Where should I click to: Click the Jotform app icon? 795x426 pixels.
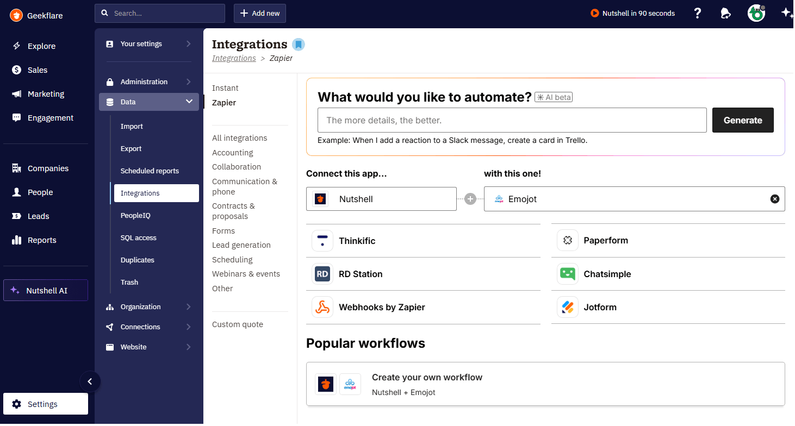(x=568, y=307)
